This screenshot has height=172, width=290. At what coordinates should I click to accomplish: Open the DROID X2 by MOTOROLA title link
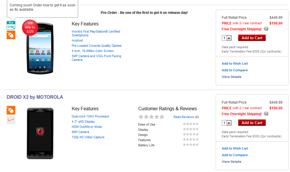(x=35, y=97)
